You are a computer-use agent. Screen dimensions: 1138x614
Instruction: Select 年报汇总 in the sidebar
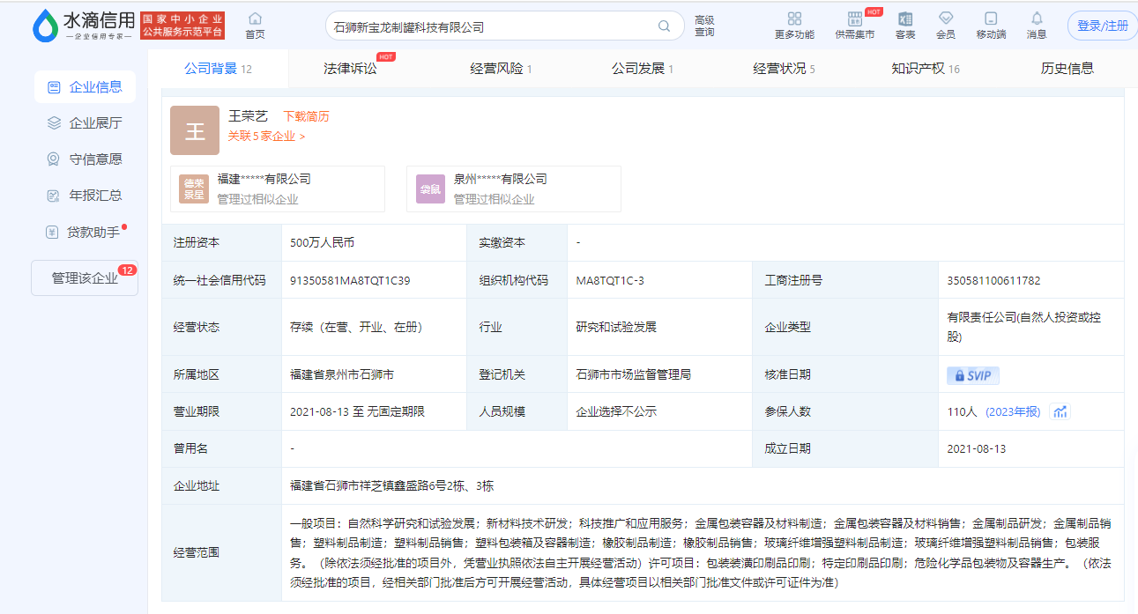[85, 196]
